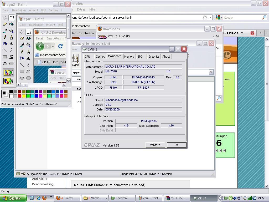This screenshot has width=269, height=202.
Task: Launch Internet Explorer from quick launch
Action: click(39, 198)
